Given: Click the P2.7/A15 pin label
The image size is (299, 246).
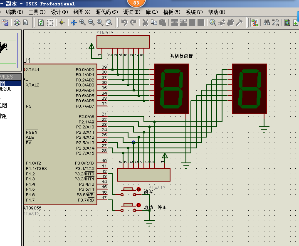Looking at the screenshot, I should point(85,153).
